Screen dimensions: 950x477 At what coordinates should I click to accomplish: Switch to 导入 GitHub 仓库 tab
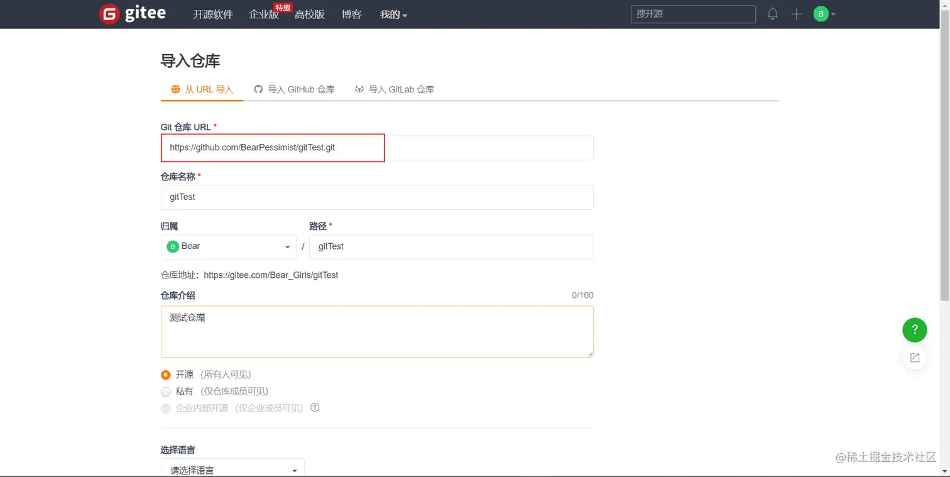pos(294,89)
